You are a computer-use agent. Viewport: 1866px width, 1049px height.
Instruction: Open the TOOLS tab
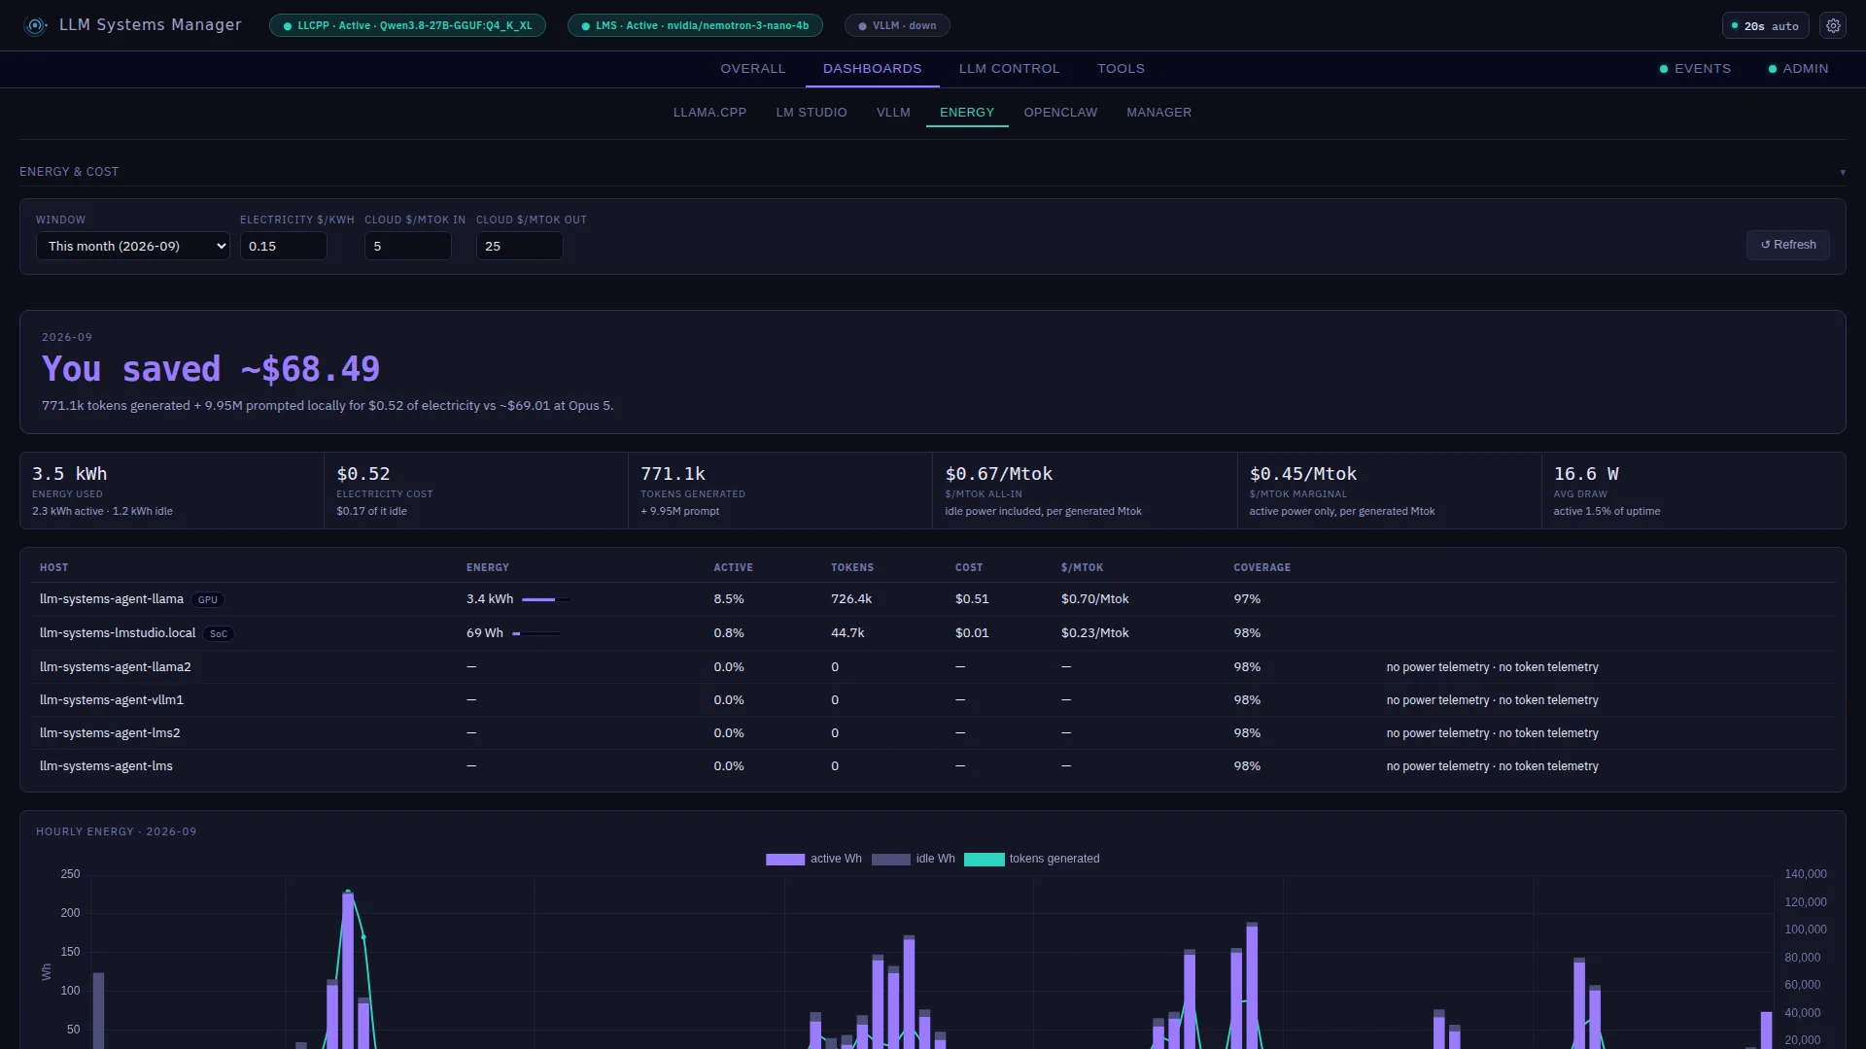click(x=1121, y=69)
